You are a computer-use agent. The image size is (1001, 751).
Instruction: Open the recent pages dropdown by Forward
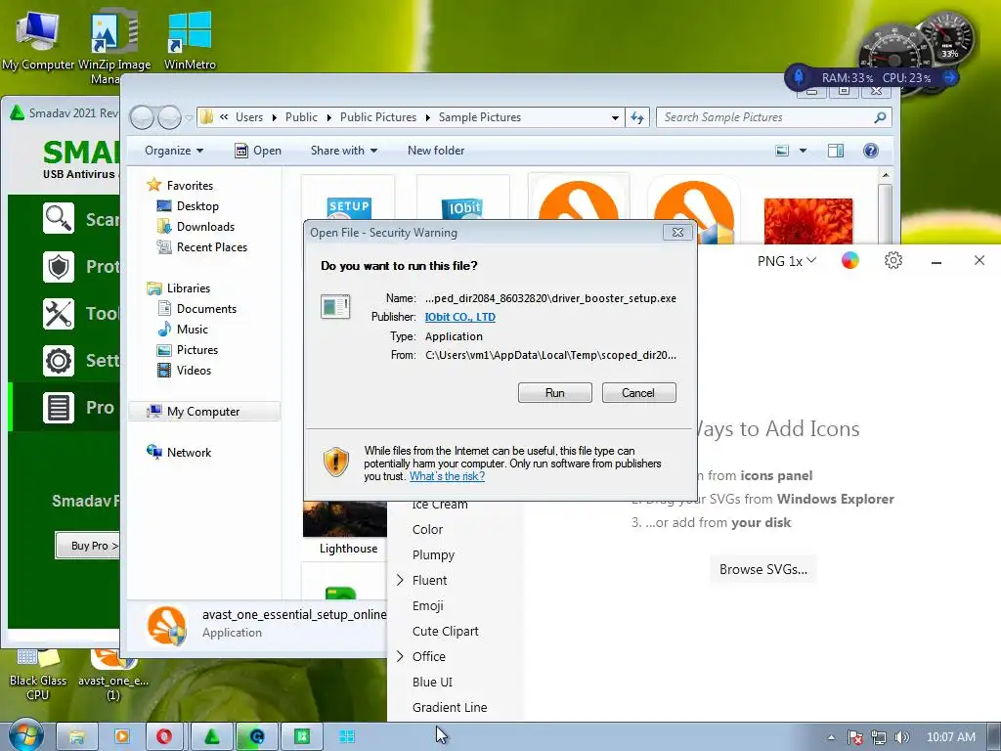189,118
